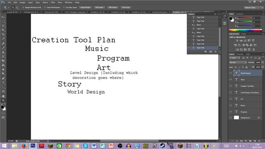Open the blend mode Normal dropdown
265x149 pixels.
click(238, 62)
